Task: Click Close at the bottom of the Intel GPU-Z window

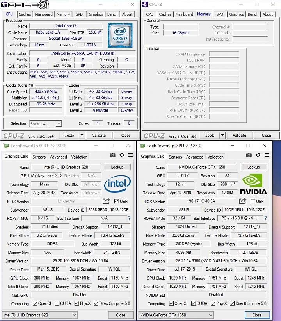Action: pyautogui.click(x=121, y=315)
